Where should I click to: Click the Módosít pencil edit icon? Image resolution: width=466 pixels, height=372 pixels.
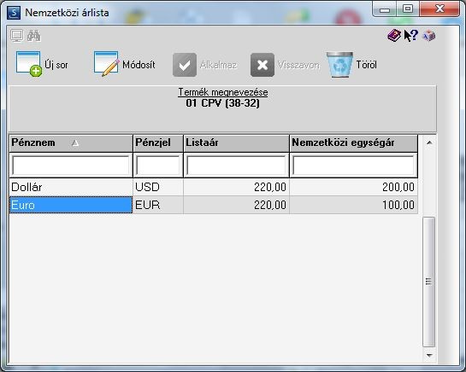106,64
